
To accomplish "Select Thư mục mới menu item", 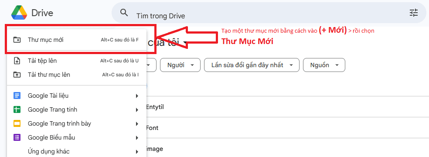I will pyautogui.click(x=77, y=40).
